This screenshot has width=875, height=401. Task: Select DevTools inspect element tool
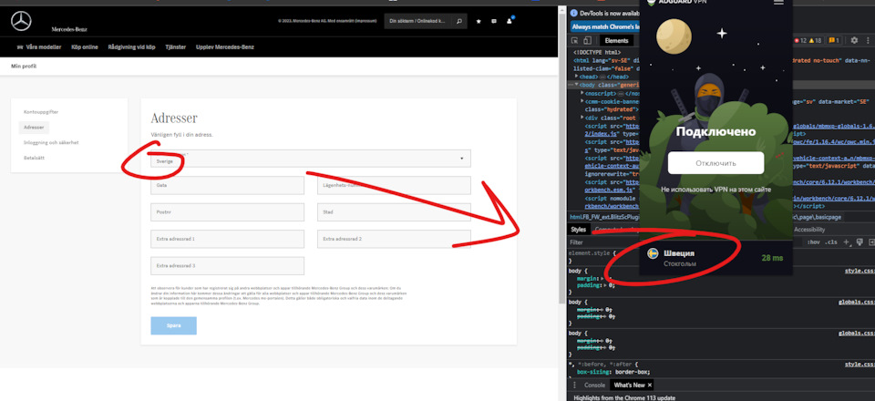click(575, 41)
